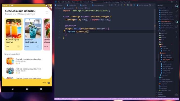Click the Scaffold code on line 8
The image size is (180, 101).
pos(81,32)
